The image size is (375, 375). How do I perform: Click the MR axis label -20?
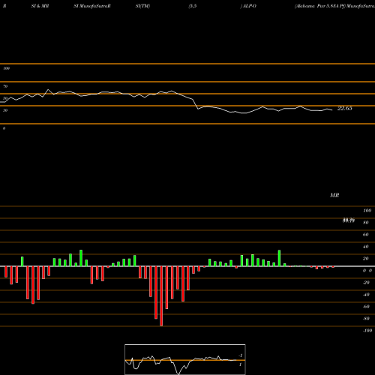(366, 283)
